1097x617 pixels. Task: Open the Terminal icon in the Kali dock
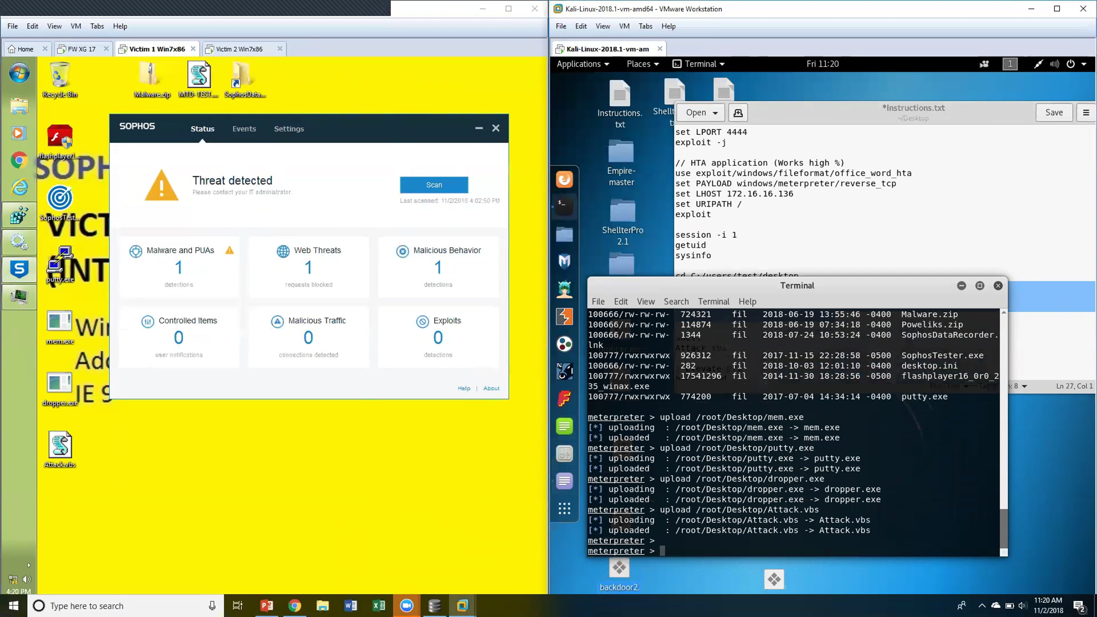pos(564,207)
